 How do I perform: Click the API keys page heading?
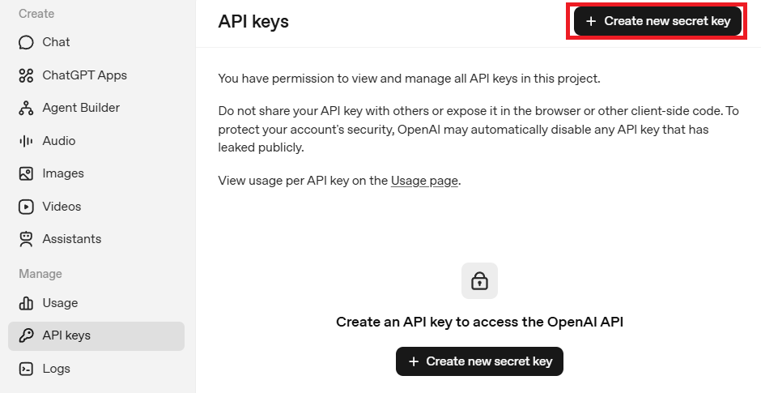point(253,22)
